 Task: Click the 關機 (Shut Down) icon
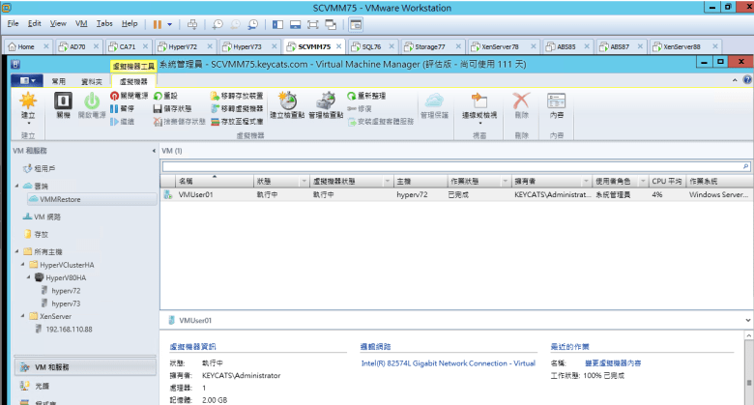point(63,102)
